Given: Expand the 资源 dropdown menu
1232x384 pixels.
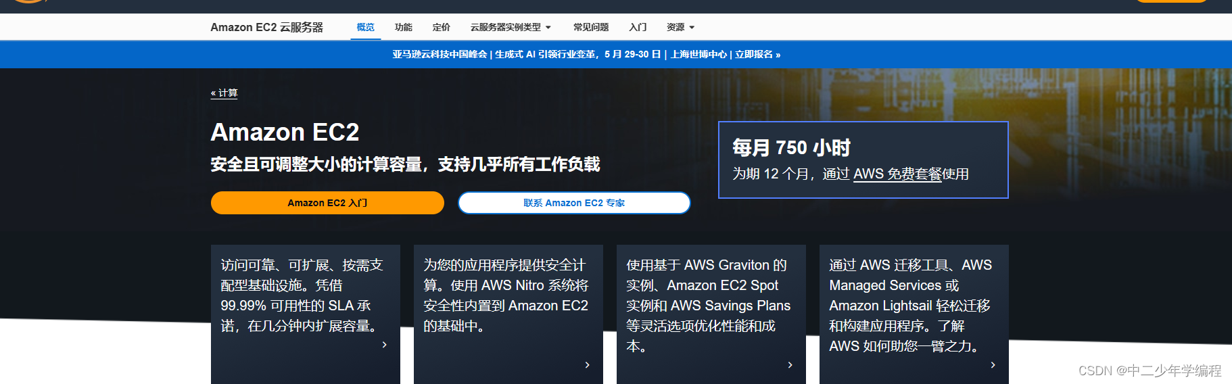Looking at the screenshot, I should tap(680, 27).
